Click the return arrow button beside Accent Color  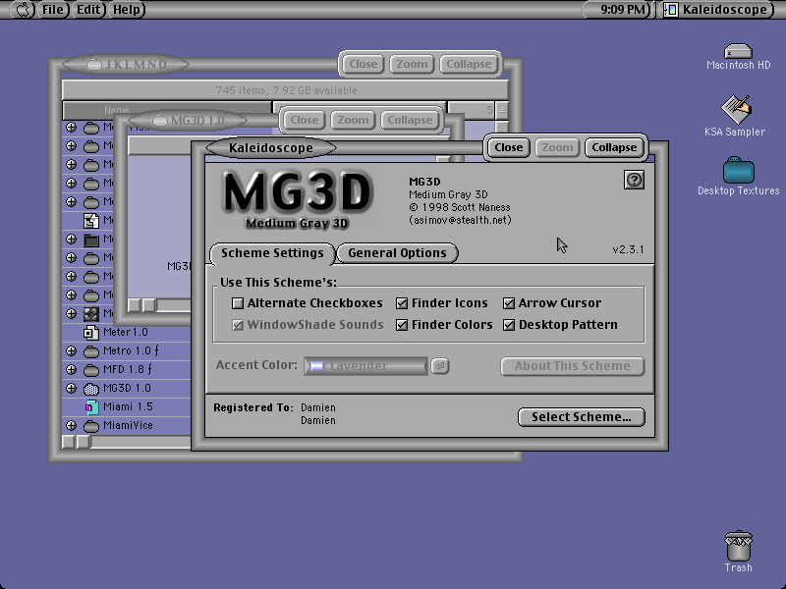click(x=440, y=366)
